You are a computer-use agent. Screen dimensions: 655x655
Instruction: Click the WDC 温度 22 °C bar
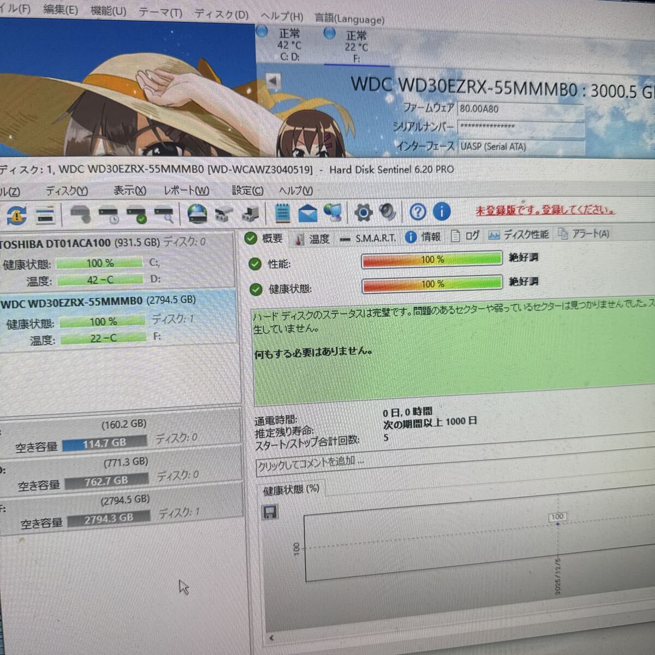coord(104,338)
